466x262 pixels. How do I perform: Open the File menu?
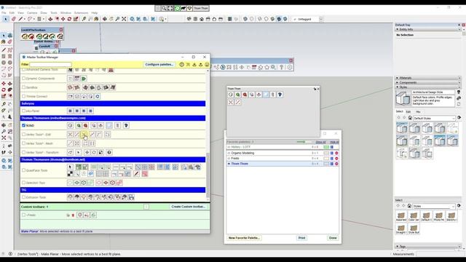coord(4,13)
